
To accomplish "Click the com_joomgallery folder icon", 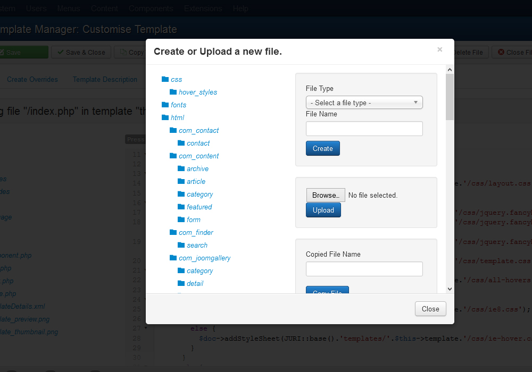I will point(173,258).
